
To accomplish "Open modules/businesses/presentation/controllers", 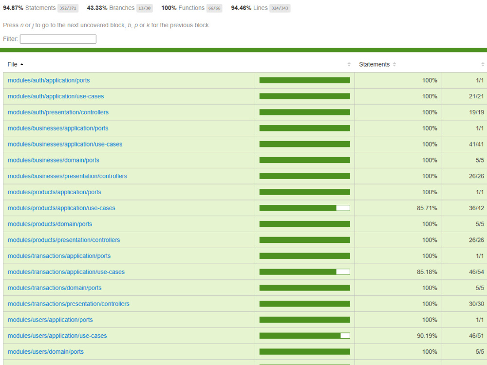I will coord(67,176).
